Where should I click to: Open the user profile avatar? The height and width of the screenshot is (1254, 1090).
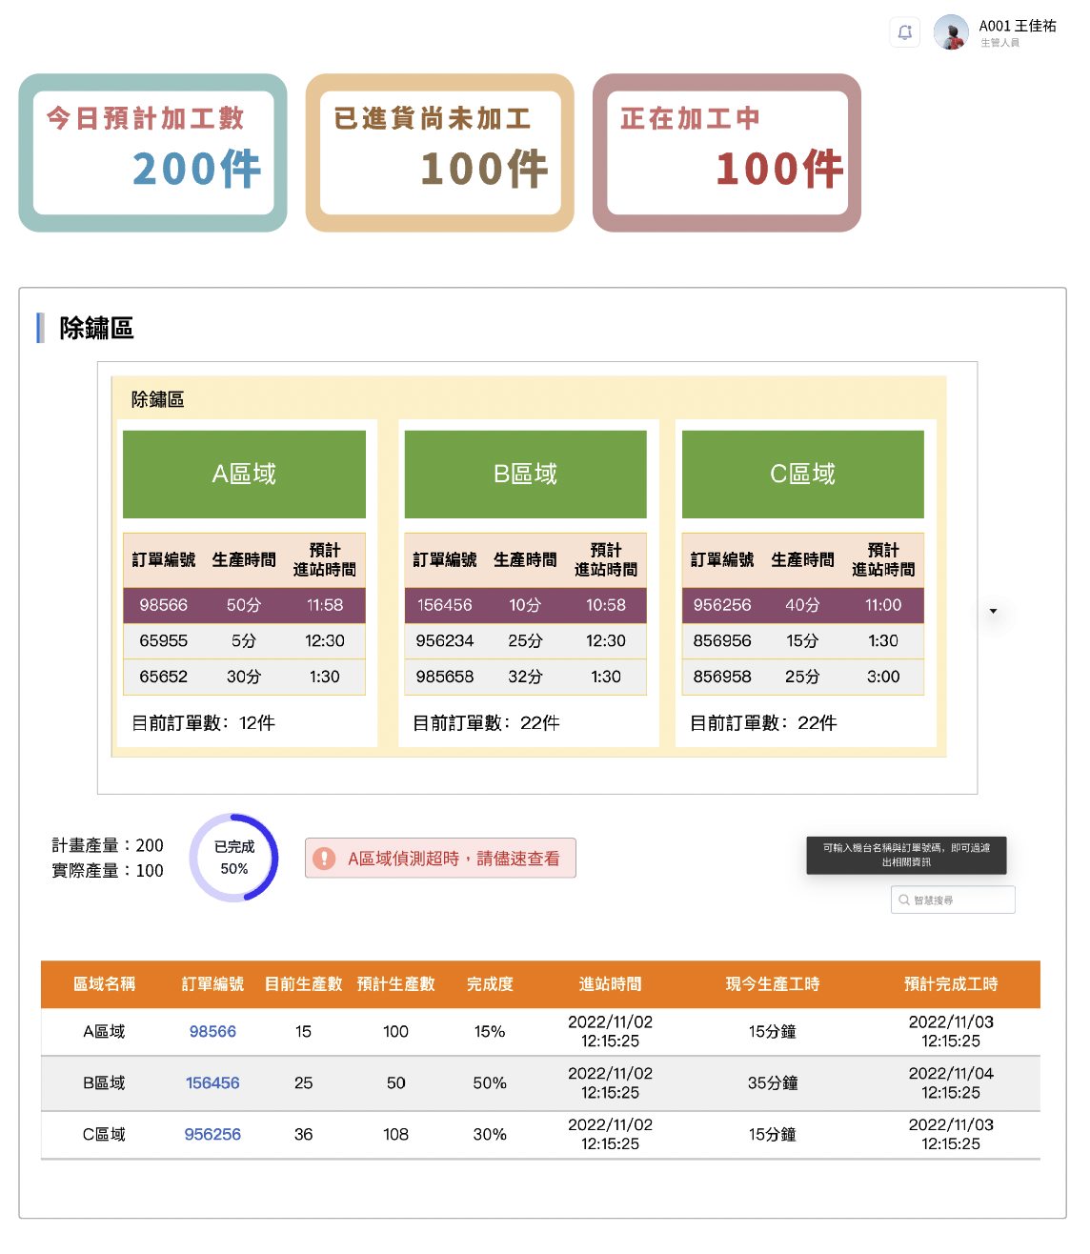tap(950, 32)
